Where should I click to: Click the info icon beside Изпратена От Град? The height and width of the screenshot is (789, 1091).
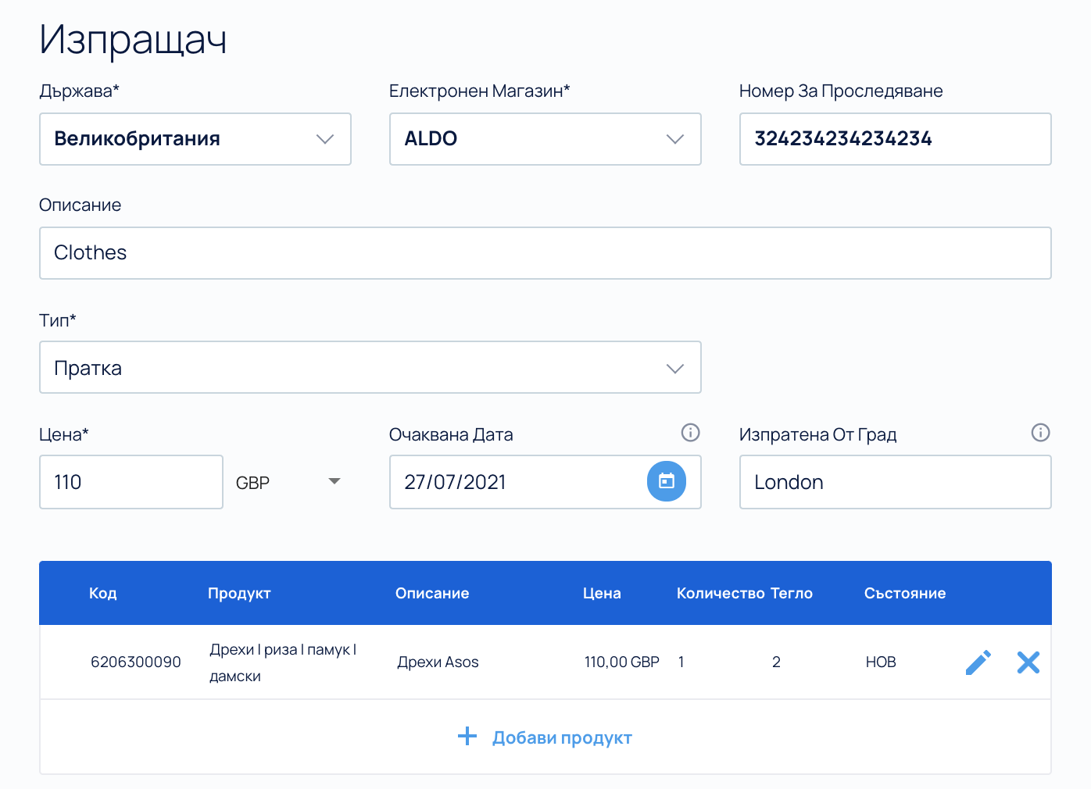click(1040, 433)
